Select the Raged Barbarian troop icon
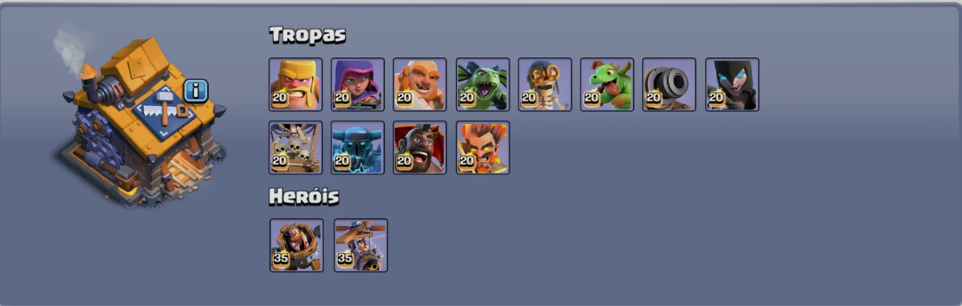Image resolution: width=962 pixels, height=306 pixels. pyautogui.click(x=296, y=84)
